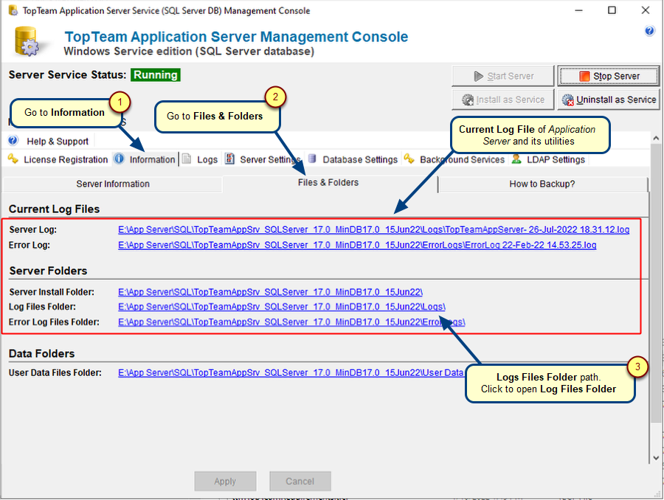Open the Server Log file link
The width and height of the screenshot is (664, 500).
tap(373, 230)
